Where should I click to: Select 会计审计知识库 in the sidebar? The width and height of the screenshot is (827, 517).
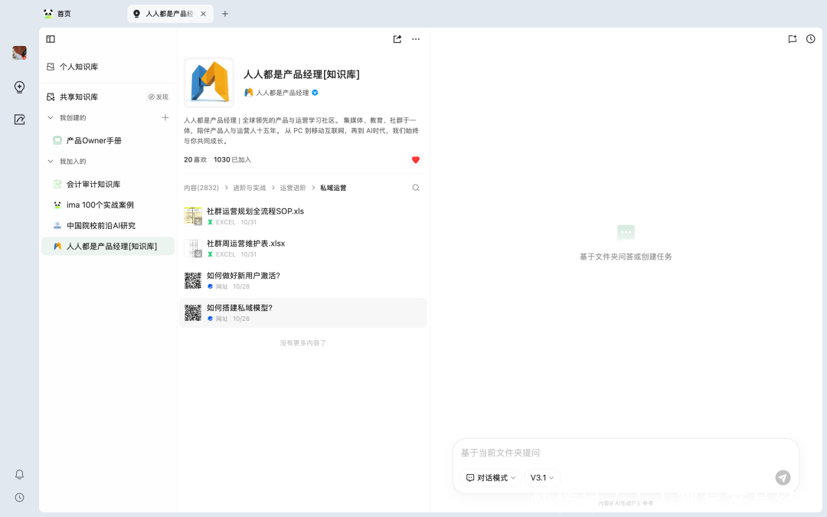93,185
